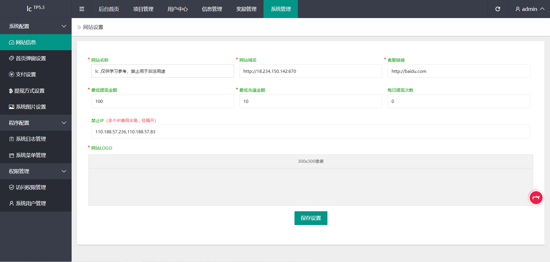
Task: Open 系统菜单管理 in the sidebar
Action: (x=31, y=155)
